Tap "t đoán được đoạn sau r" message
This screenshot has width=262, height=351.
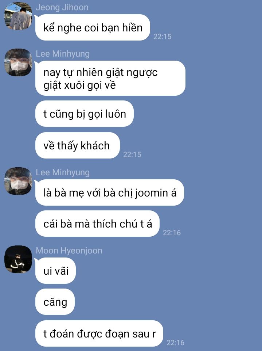[99, 333]
